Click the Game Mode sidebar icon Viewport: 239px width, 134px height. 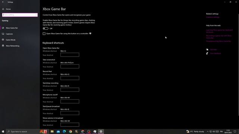3,40
